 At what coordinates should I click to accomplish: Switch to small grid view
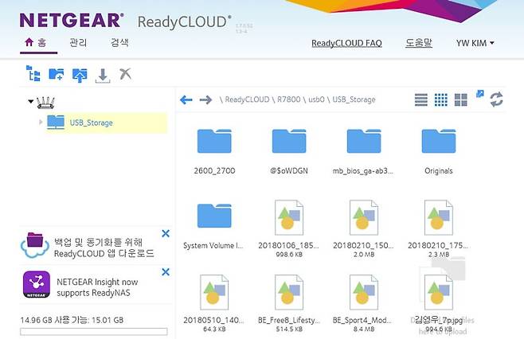click(441, 99)
